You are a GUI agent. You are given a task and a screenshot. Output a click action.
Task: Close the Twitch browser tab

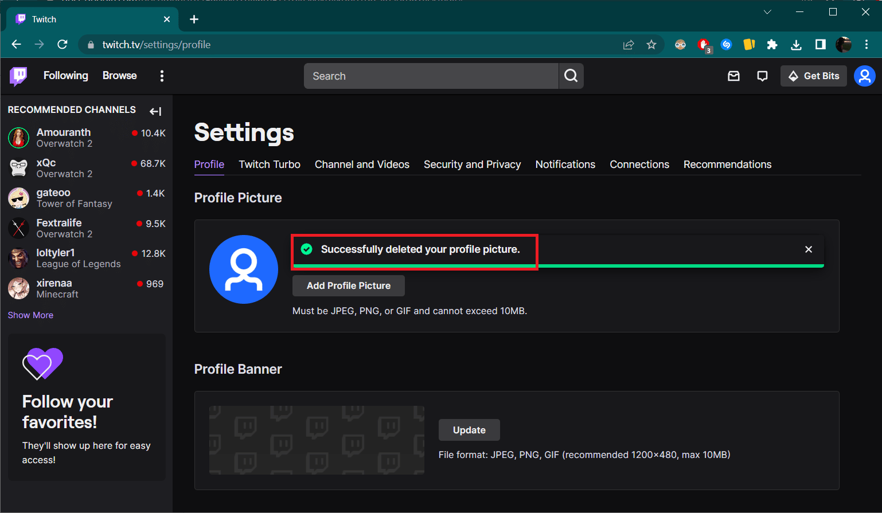pos(167,19)
